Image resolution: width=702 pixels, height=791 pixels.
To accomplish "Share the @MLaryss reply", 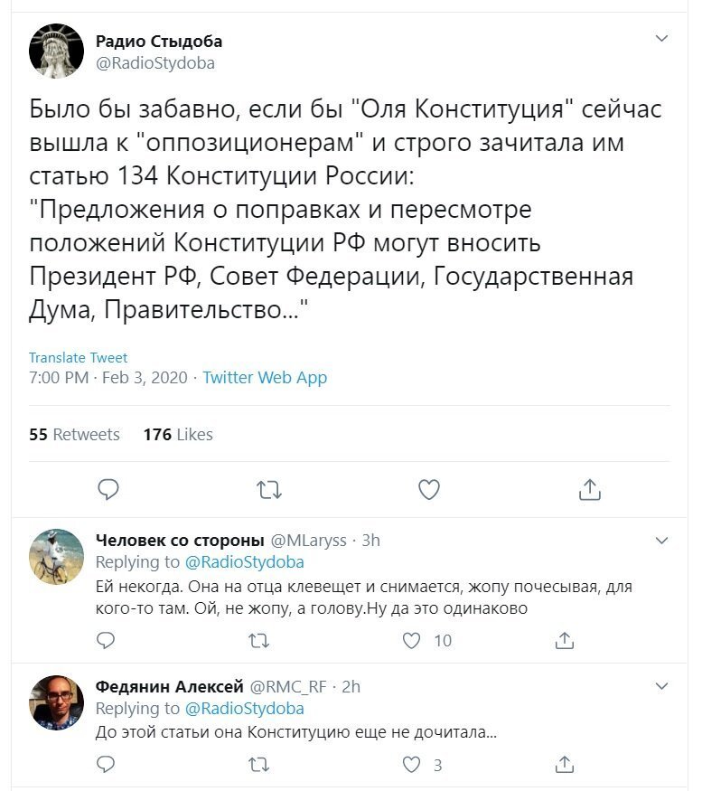I will (565, 640).
